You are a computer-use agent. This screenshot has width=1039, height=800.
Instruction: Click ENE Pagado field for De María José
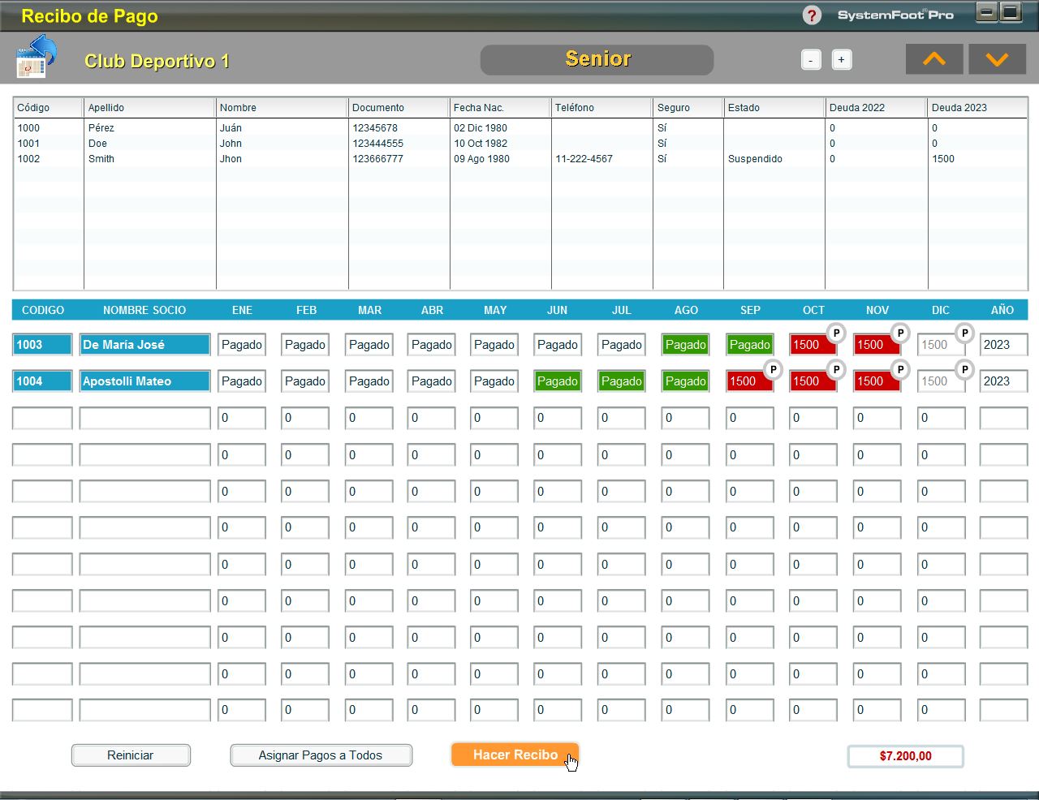coord(242,345)
